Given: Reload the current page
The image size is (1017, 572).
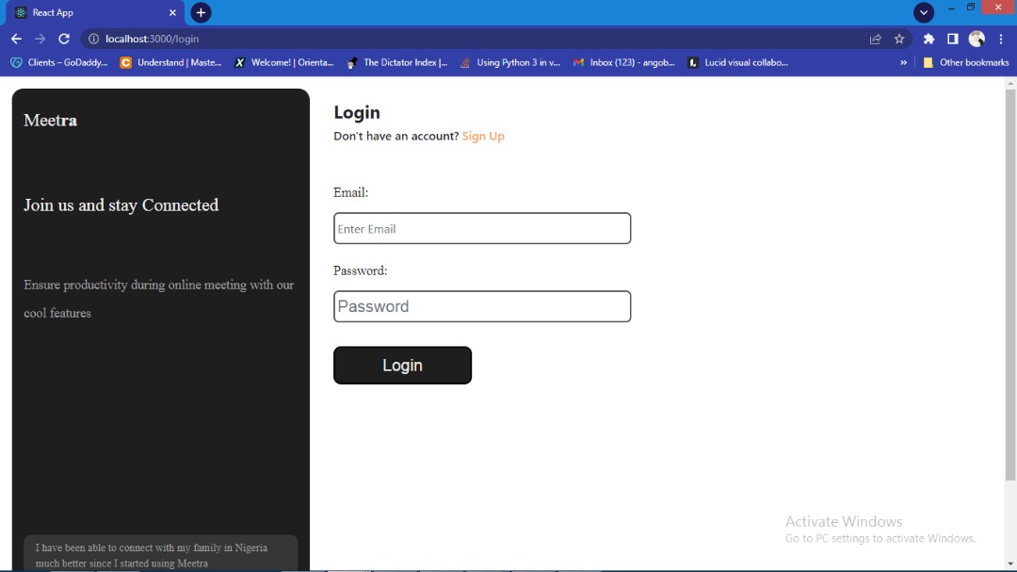Looking at the screenshot, I should [x=64, y=39].
